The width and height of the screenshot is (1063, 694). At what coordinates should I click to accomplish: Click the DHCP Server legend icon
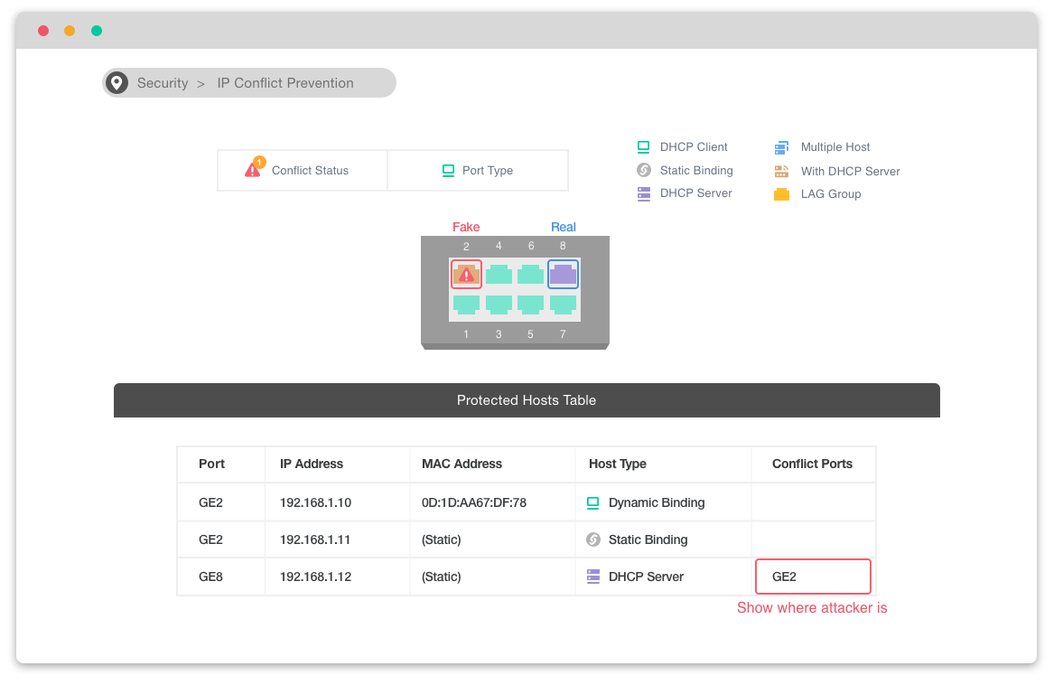point(644,193)
